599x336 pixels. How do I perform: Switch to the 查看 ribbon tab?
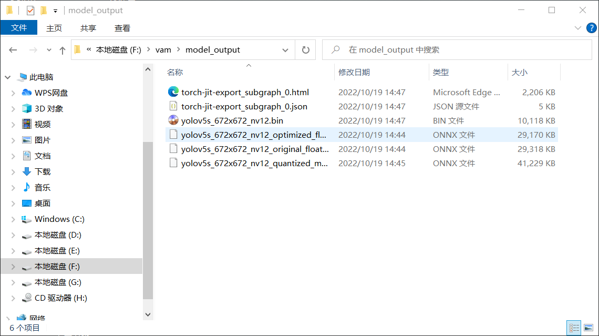coord(122,28)
